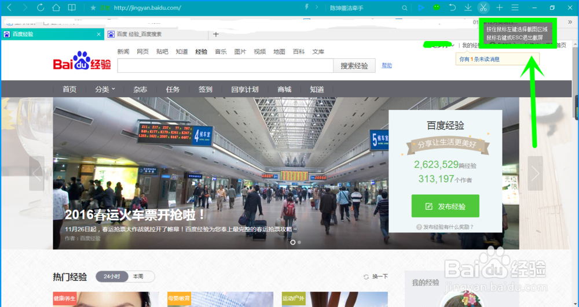Select the 24小时 hot experience toggle
This screenshot has height=307, width=579.
pyautogui.click(x=112, y=276)
